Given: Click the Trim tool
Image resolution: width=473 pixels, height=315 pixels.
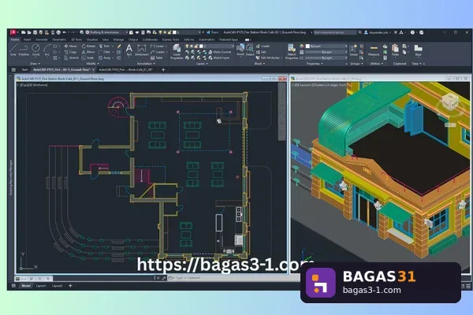Looking at the screenshot, I should tap(104, 46).
